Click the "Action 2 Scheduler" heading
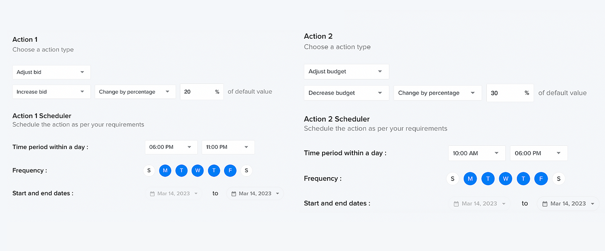 click(337, 119)
